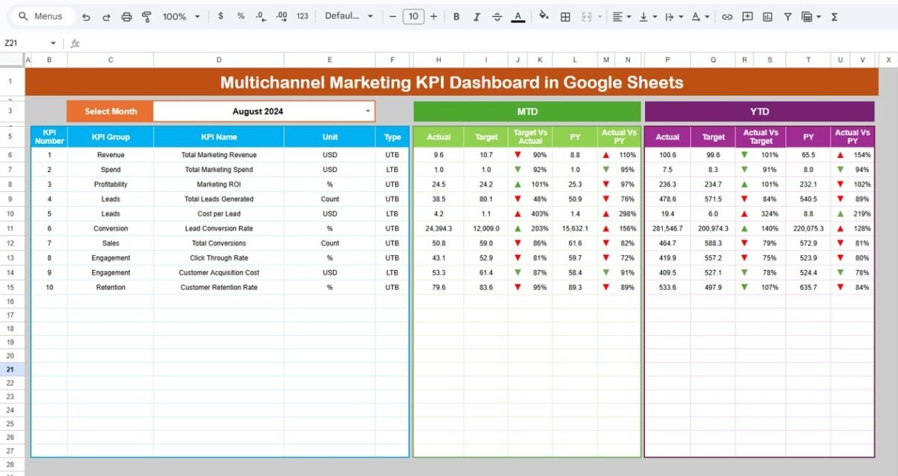Click the print icon
This screenshot has width=898, height=476.
(x=126, y=16)
